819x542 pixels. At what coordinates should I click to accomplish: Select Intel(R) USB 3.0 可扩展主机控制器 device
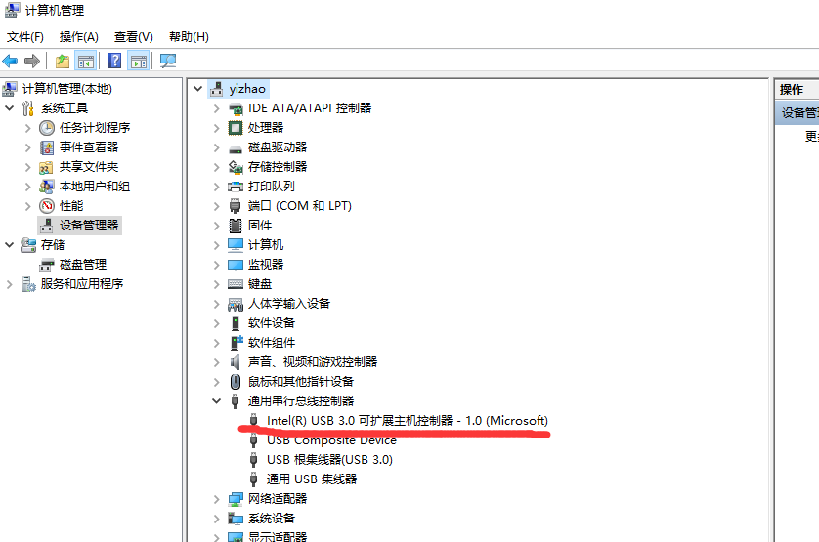408,421
